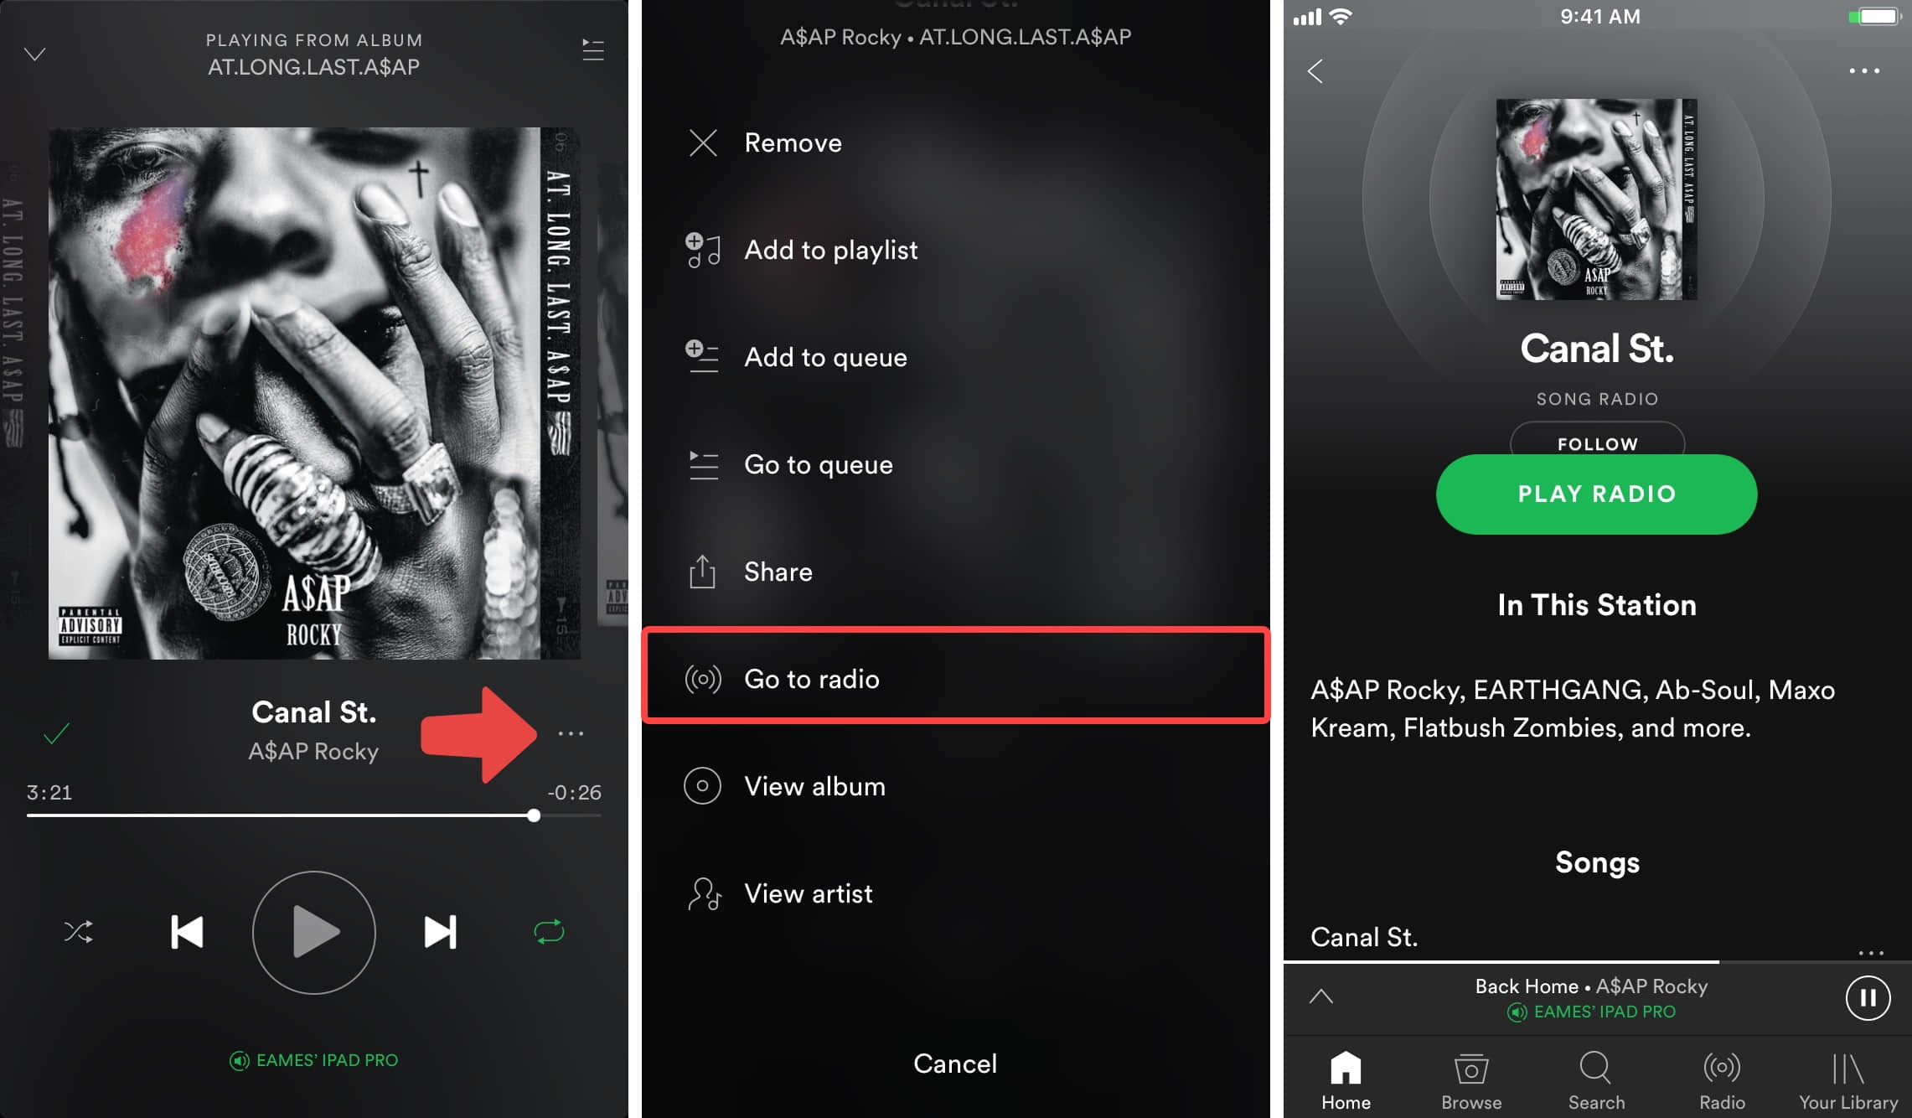Screen dimensions: 1912x1118
Task: Click the Share icon in context menu
Action: click(701, 571)
